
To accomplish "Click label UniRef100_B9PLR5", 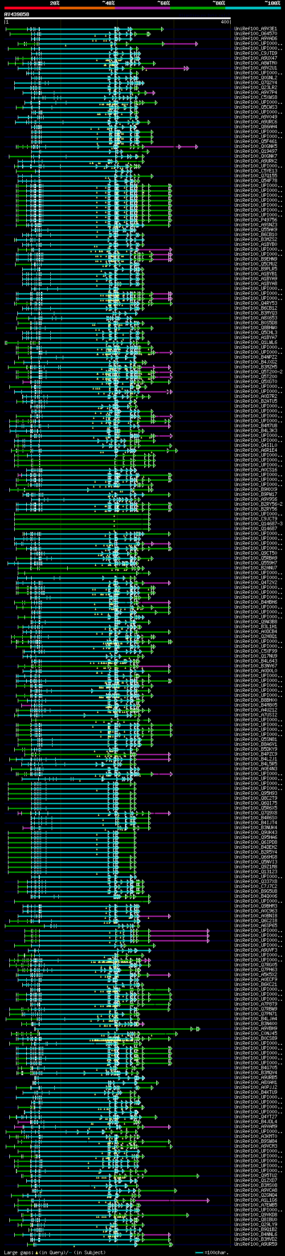I will (x=256, y=269).
